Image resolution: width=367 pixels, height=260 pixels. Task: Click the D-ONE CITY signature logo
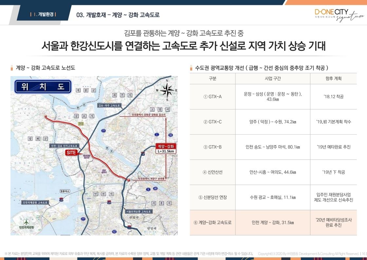(x=339, y=15)
